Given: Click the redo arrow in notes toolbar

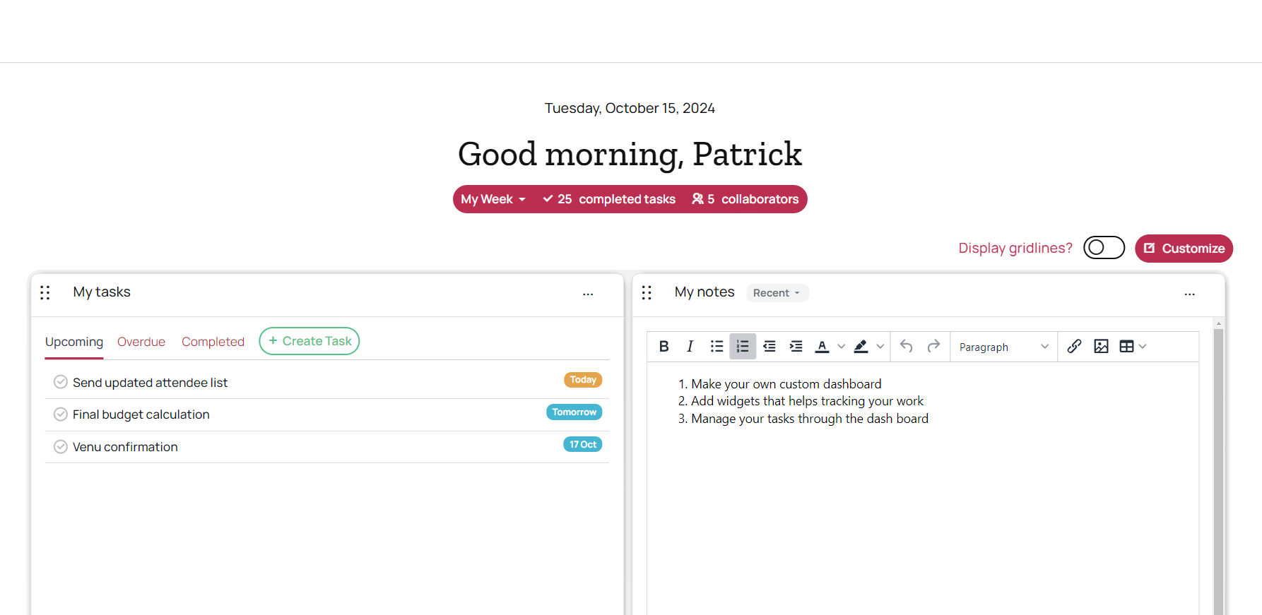Looking at the screenshot, I should coord(933,346).
